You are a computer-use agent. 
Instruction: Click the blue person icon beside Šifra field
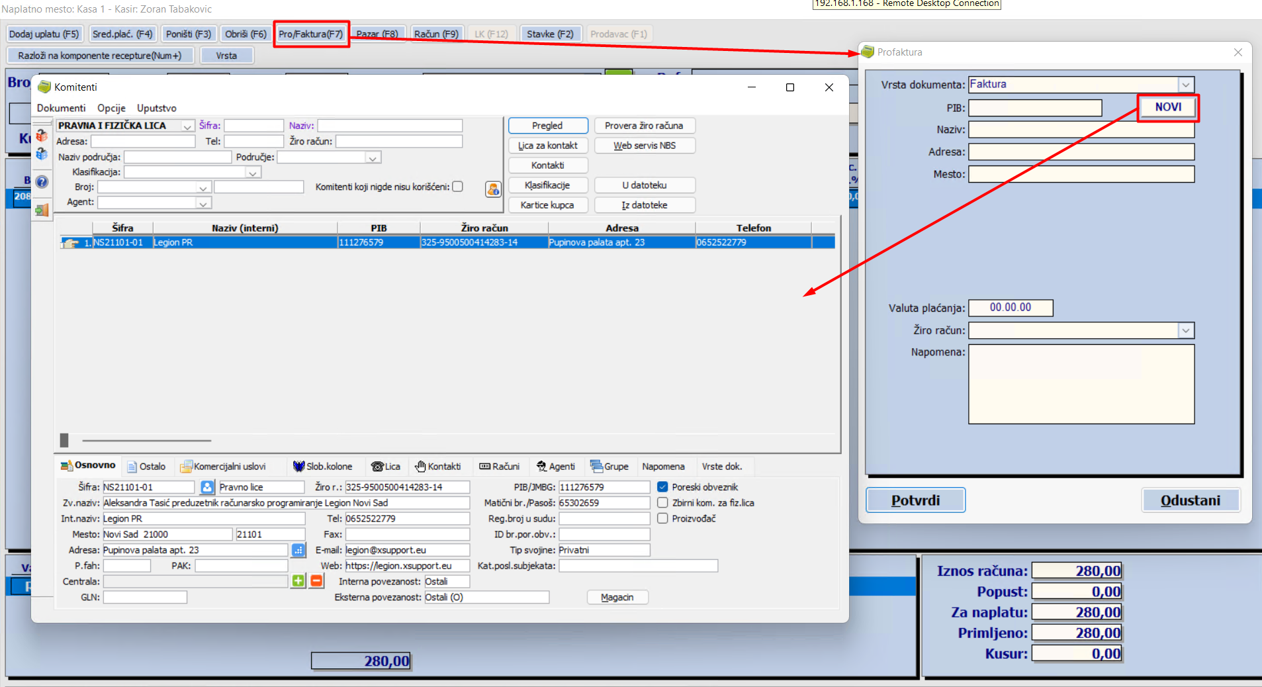(x=207, y=487)
